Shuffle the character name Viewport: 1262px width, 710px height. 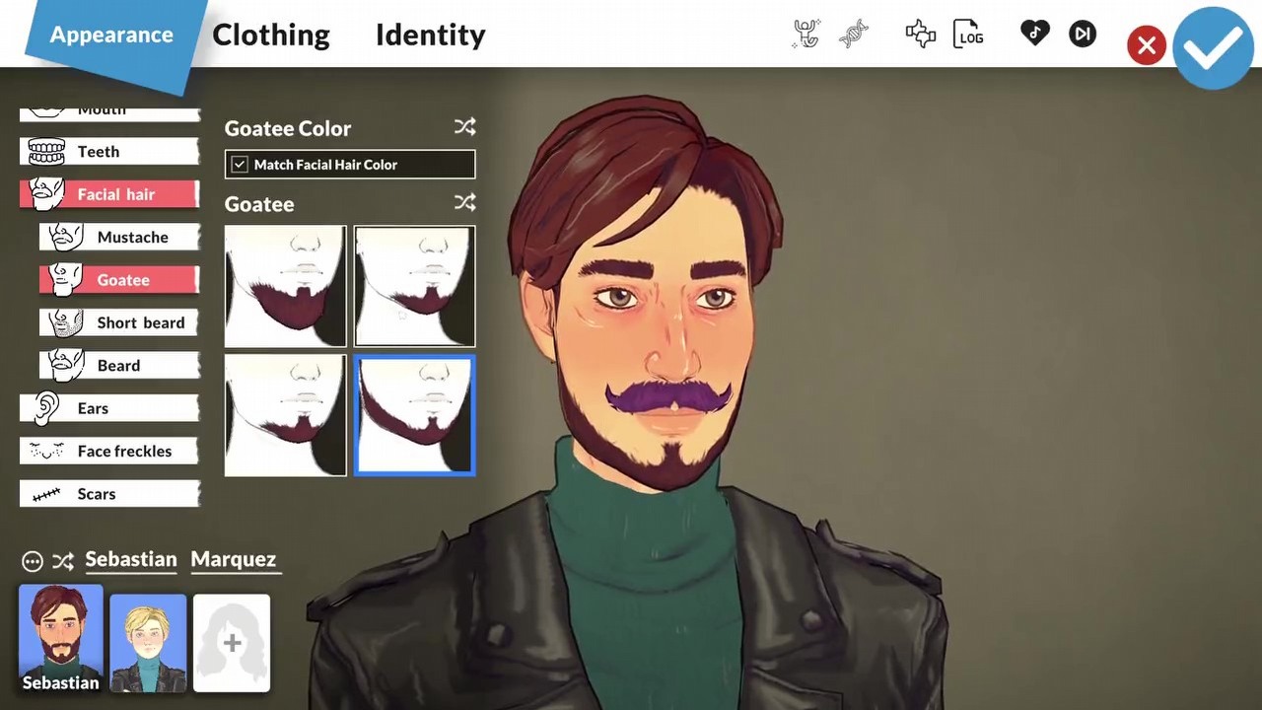pyautogui.click(x=63, y=560)
